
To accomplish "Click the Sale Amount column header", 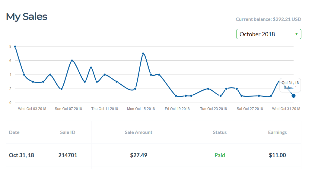I will pos(138,132).
